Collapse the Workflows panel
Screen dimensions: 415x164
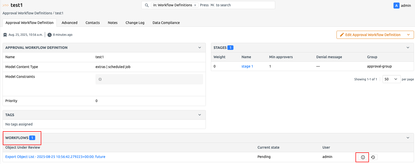coord(408,138)
